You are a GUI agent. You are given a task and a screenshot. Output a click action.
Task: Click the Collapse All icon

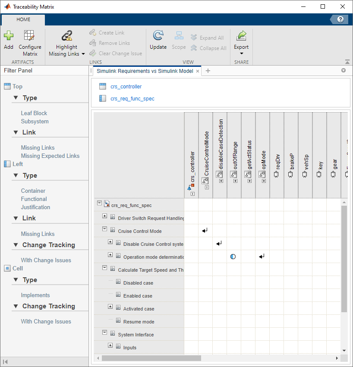pyautogui.click(x=194, y=48)
